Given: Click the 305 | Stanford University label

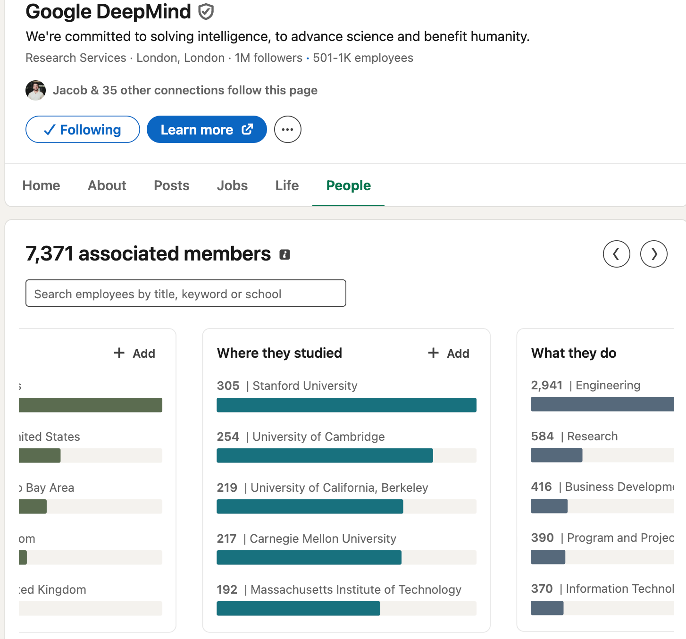Looking at the screenshot, I should coord(287,386).
